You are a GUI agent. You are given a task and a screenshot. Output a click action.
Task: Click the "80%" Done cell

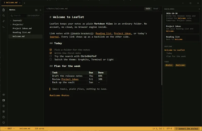(x=102, y=76)
